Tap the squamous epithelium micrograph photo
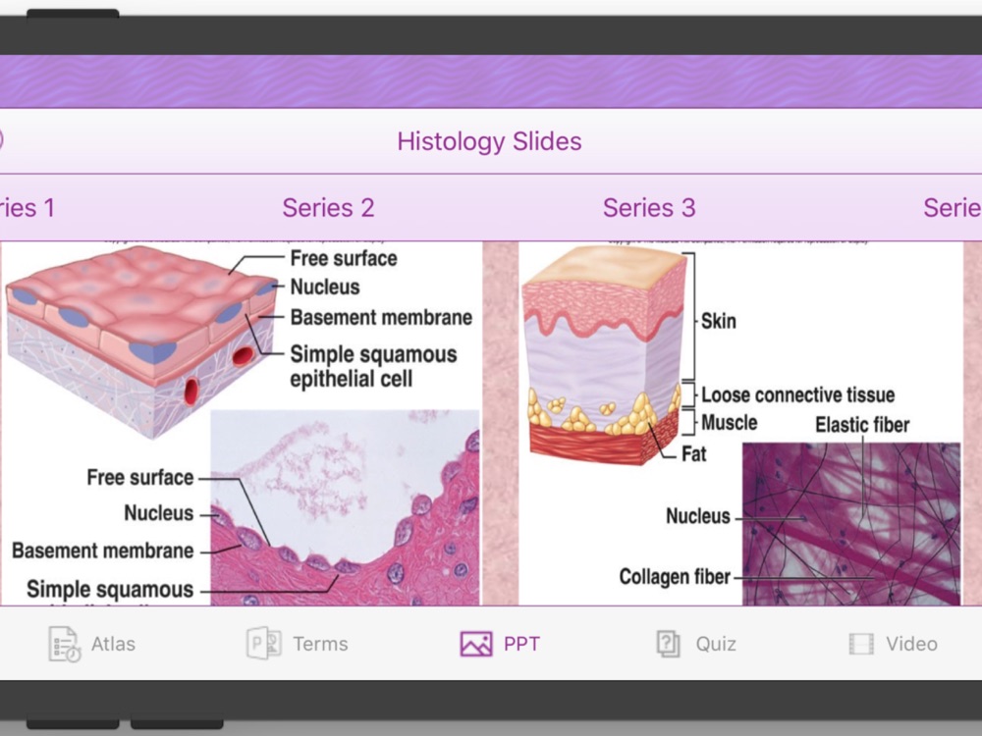Viewport: 982px width, 736px height. [x=345, y=507]
